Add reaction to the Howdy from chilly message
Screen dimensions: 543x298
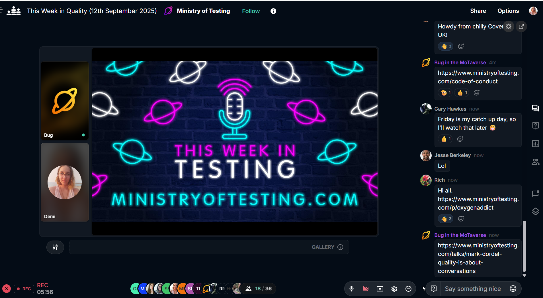(461, 46)
